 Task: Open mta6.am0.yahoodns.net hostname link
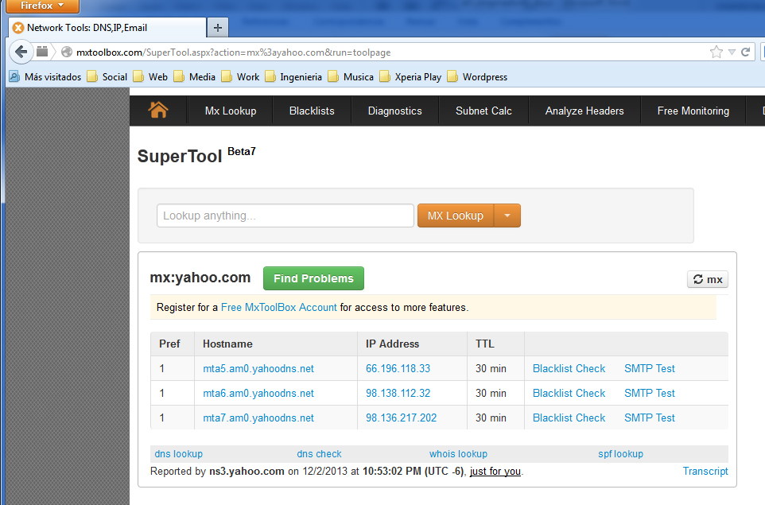258,393
